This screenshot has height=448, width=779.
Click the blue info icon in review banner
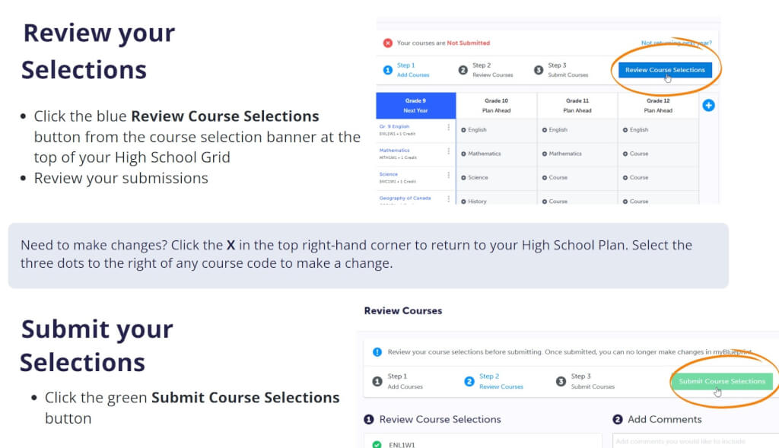(377, 352)
